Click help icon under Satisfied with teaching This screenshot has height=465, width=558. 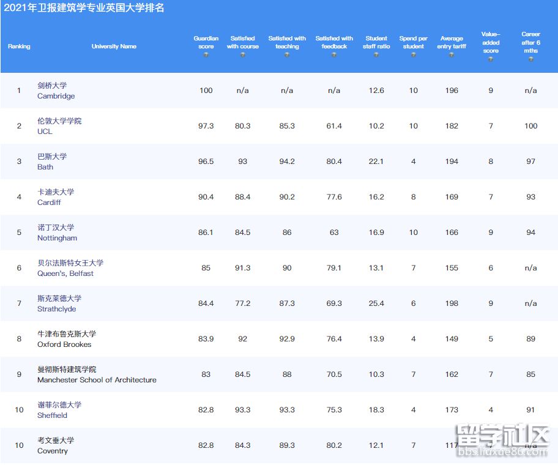pyautogui.click(x=287, y=55)
